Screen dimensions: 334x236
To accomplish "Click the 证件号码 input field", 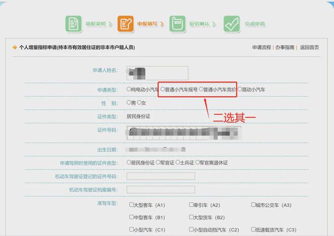I will [x=184, y=133].
